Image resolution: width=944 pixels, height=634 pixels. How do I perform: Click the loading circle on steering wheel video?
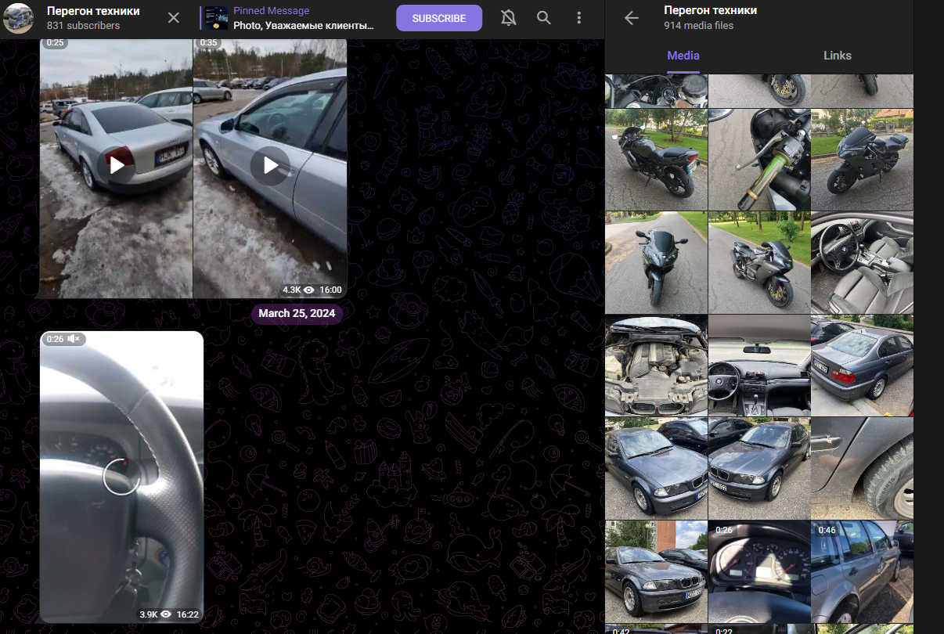pyautogui.click(x=121, y=477)
